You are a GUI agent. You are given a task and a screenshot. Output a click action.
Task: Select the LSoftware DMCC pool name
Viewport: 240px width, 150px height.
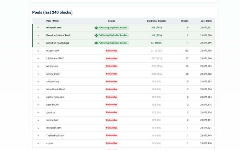click(x=55, y=58)
